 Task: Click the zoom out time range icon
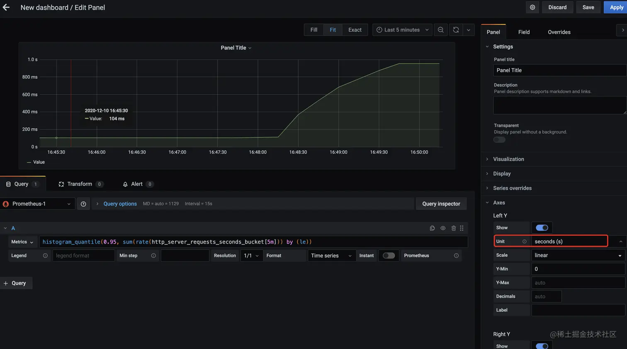pyautogui.click(x=441, y=30)
